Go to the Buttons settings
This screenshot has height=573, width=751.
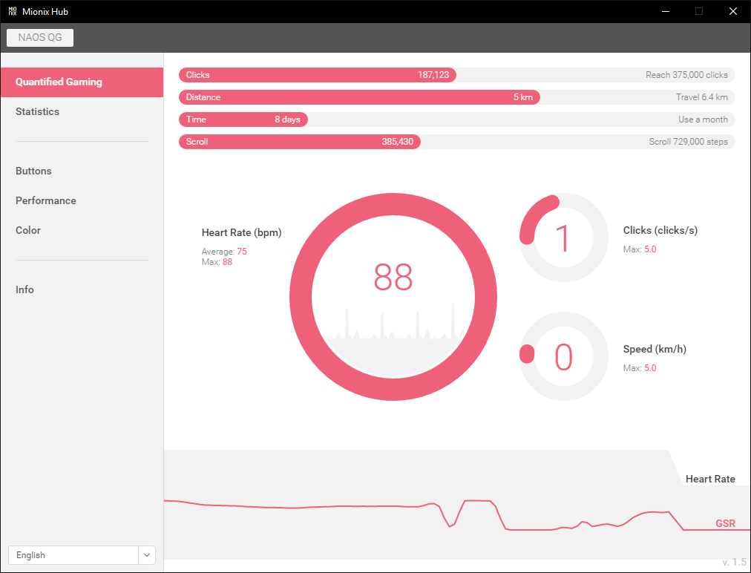point(33,171)
